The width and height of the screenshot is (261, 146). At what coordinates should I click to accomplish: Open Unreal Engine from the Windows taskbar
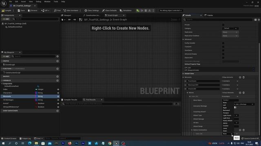pyautogui.click(x=116, y=143)
